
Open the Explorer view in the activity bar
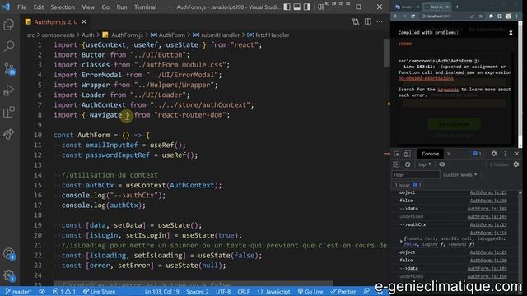9,25
